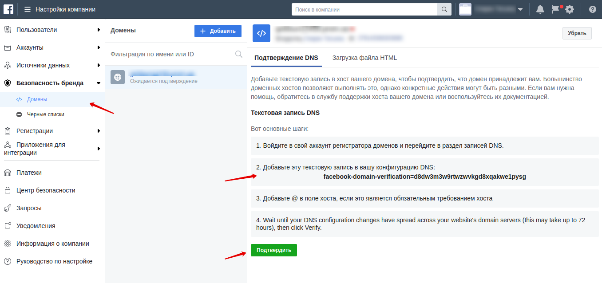Click the Источники данных sidebar icon
The image size is (602, 283).
click(8, 65)
